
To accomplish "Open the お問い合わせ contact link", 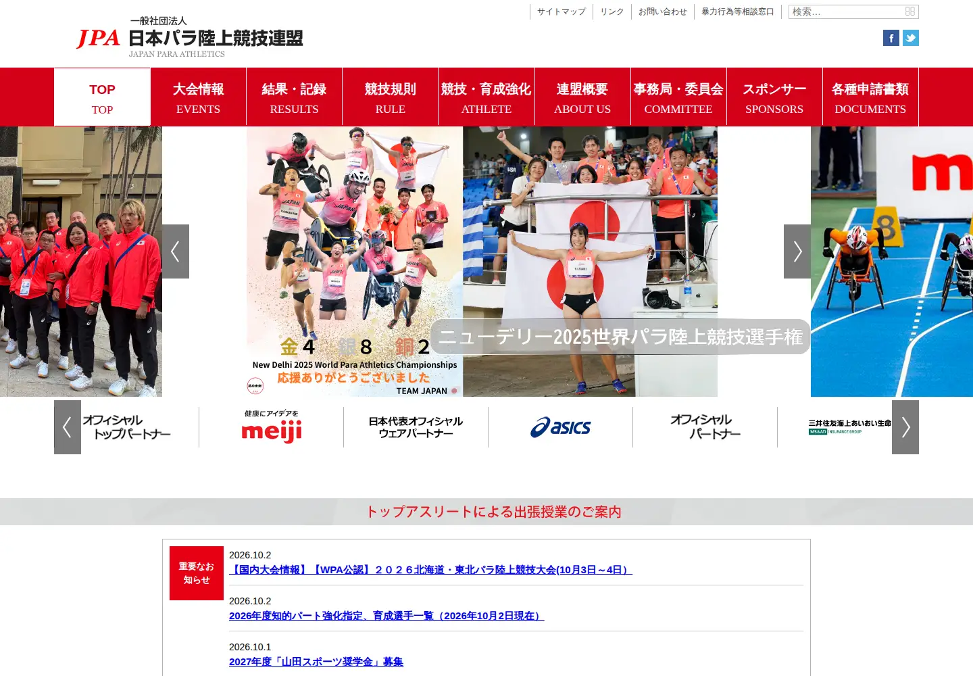I will (663, 11).
